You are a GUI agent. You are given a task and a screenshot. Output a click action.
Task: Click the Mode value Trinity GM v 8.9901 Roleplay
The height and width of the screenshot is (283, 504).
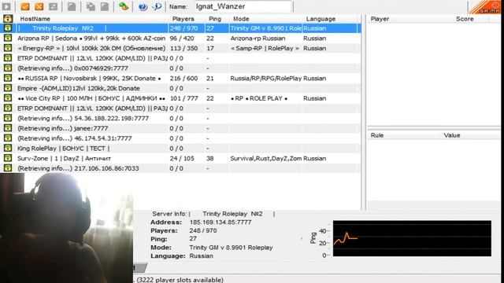(231, 248)
